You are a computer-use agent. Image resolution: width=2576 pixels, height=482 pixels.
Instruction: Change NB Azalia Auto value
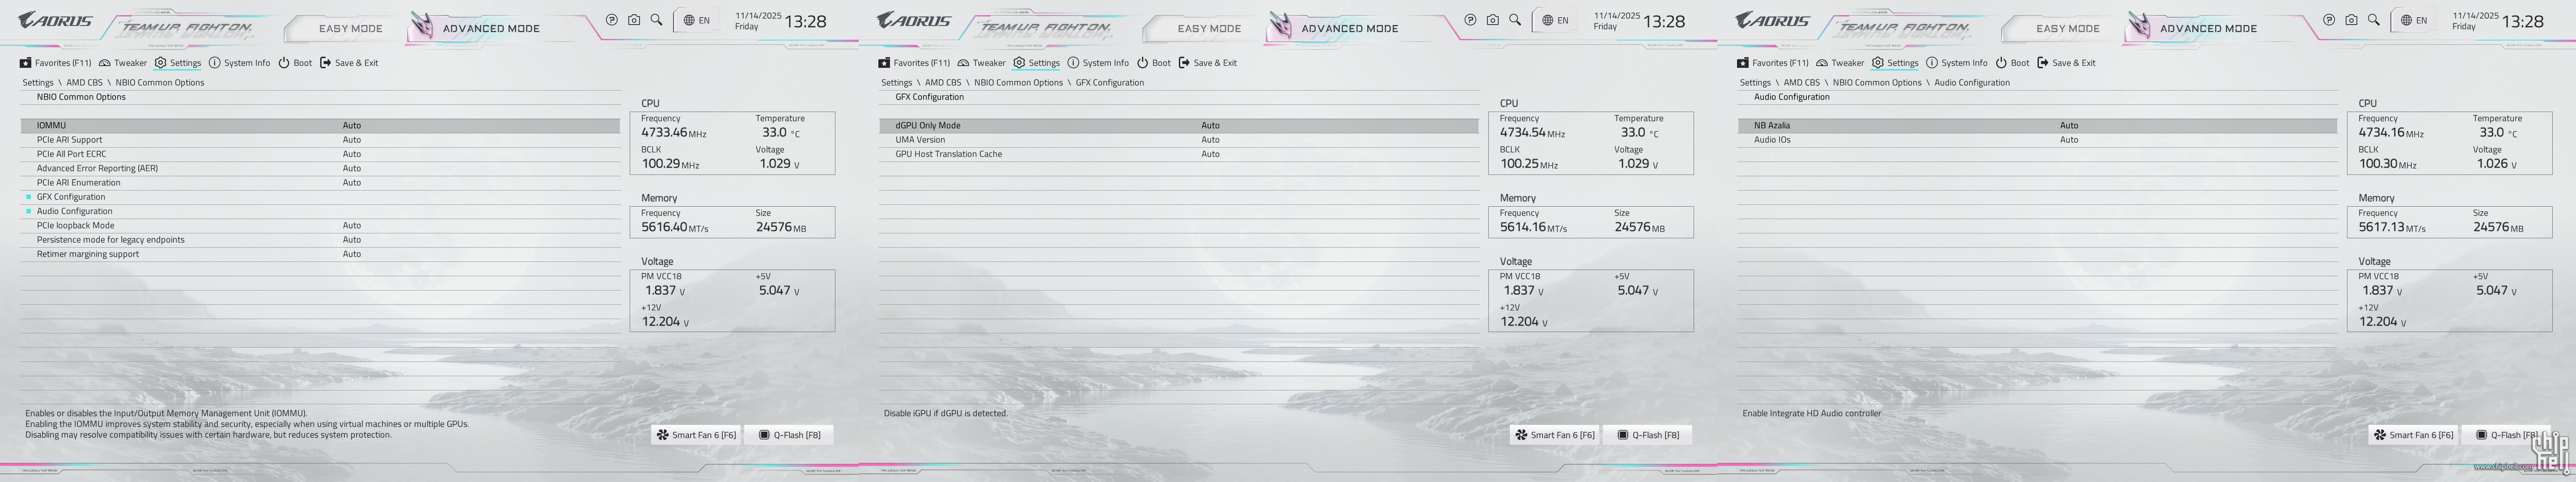pyautogui.click(x=2069, y=126)
